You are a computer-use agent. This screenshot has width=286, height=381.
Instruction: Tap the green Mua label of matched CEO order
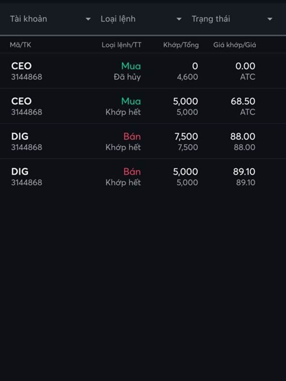(131, 101)
